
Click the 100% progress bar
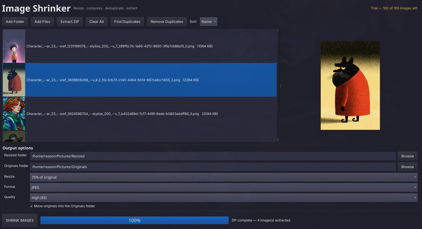[x=135, y=220]
